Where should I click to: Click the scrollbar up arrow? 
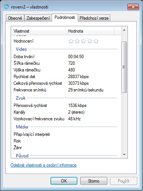click(124, 30)
